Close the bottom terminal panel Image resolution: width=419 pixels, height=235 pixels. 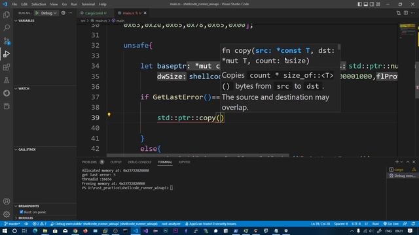[414, 162]
